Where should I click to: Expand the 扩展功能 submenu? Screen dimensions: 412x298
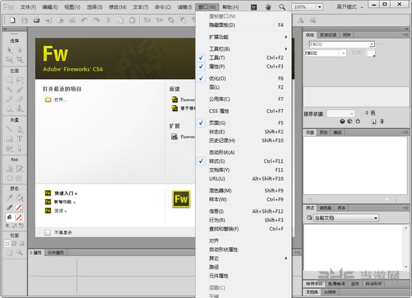[x=244, y=37]
